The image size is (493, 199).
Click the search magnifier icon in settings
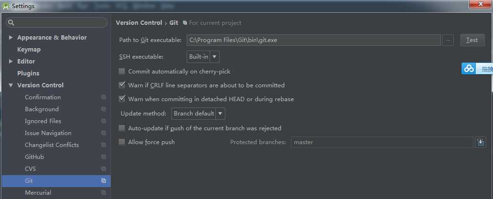tap(11, 22)
